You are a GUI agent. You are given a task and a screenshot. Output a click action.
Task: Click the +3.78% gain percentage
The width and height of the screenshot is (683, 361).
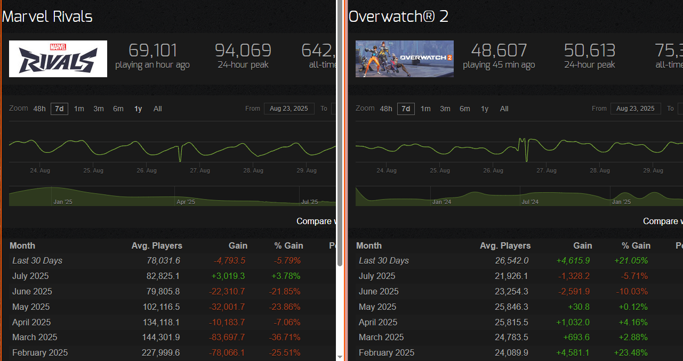point(286,276)
